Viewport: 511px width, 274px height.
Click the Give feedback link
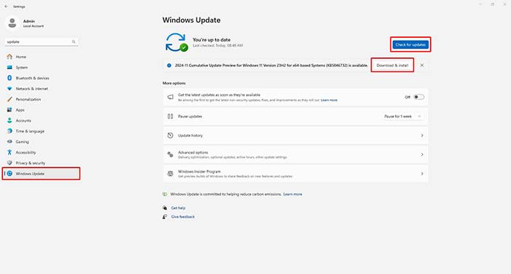point(182,216)
